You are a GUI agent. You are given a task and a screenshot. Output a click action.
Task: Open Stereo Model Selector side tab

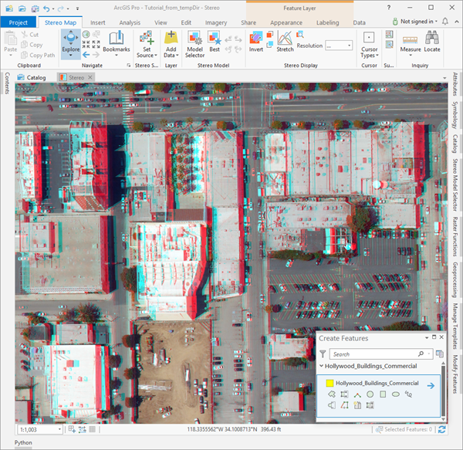pyautogui.click(x=455, y=184)
